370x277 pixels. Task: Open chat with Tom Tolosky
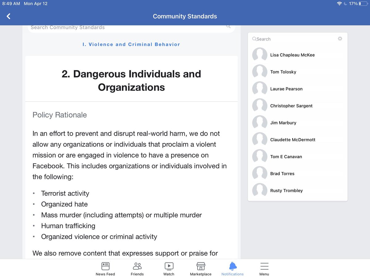point(298,72)
